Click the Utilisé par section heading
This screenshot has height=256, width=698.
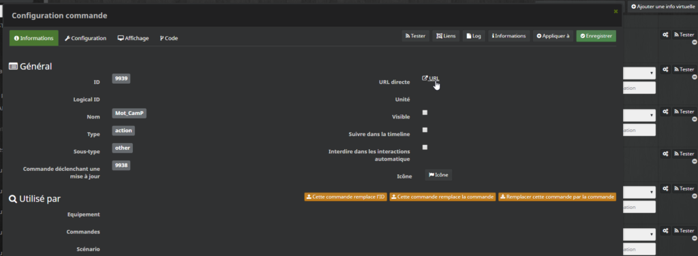pos(35,199)
